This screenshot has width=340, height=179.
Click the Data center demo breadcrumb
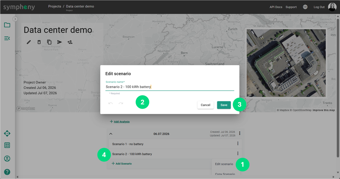80,6
